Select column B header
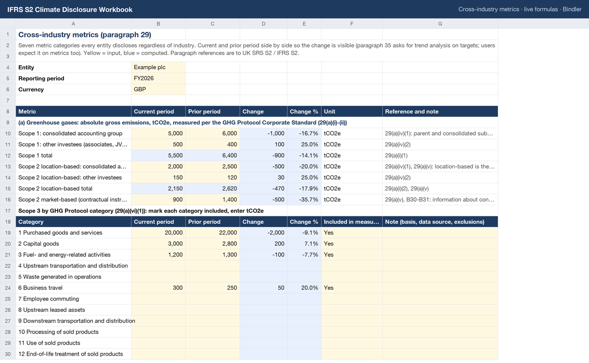 pos(158,23)
